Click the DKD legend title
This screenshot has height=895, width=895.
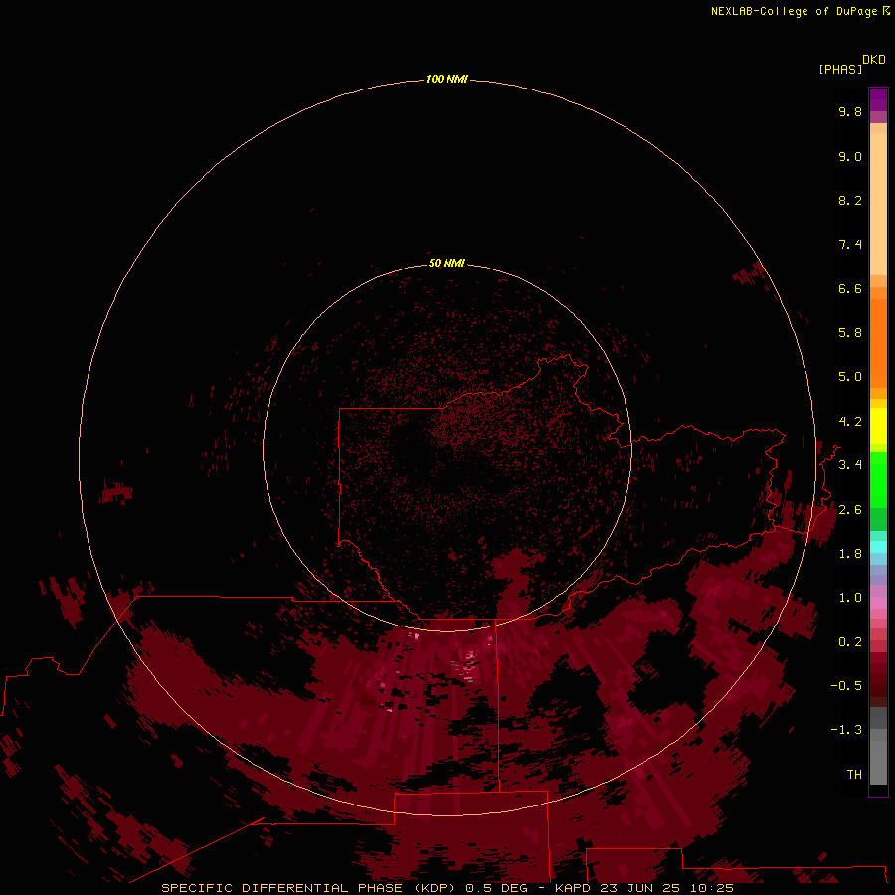pos(874,60)
